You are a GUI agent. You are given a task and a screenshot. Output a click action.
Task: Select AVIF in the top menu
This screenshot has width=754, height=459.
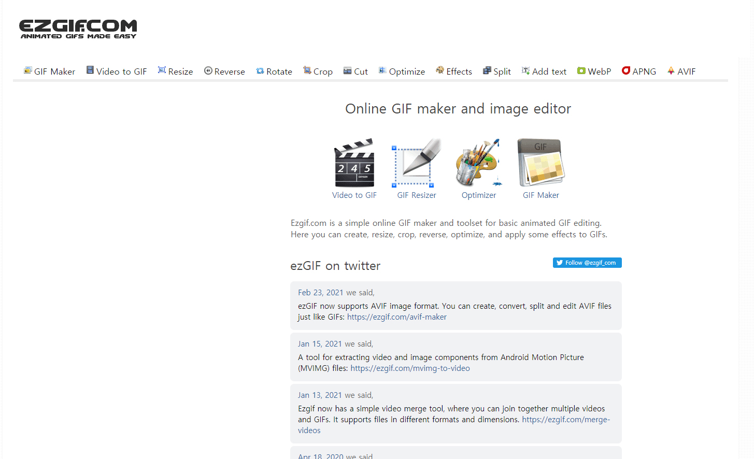[681, 71]
